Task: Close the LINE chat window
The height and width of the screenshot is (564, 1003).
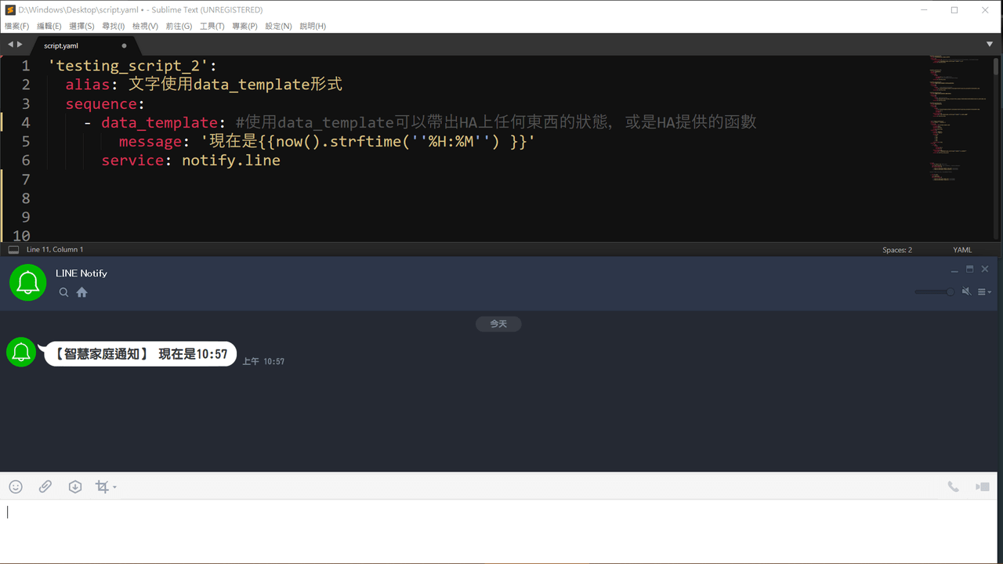Action: pyautogui.click(x=985, y=269)
